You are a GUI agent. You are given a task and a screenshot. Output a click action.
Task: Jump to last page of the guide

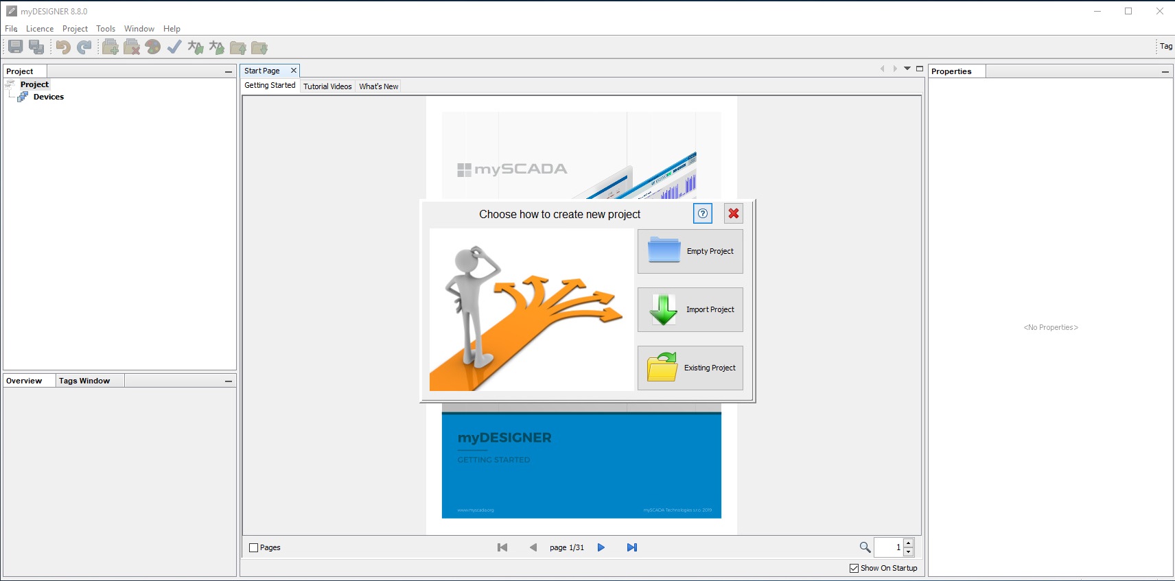click(632, 547)
